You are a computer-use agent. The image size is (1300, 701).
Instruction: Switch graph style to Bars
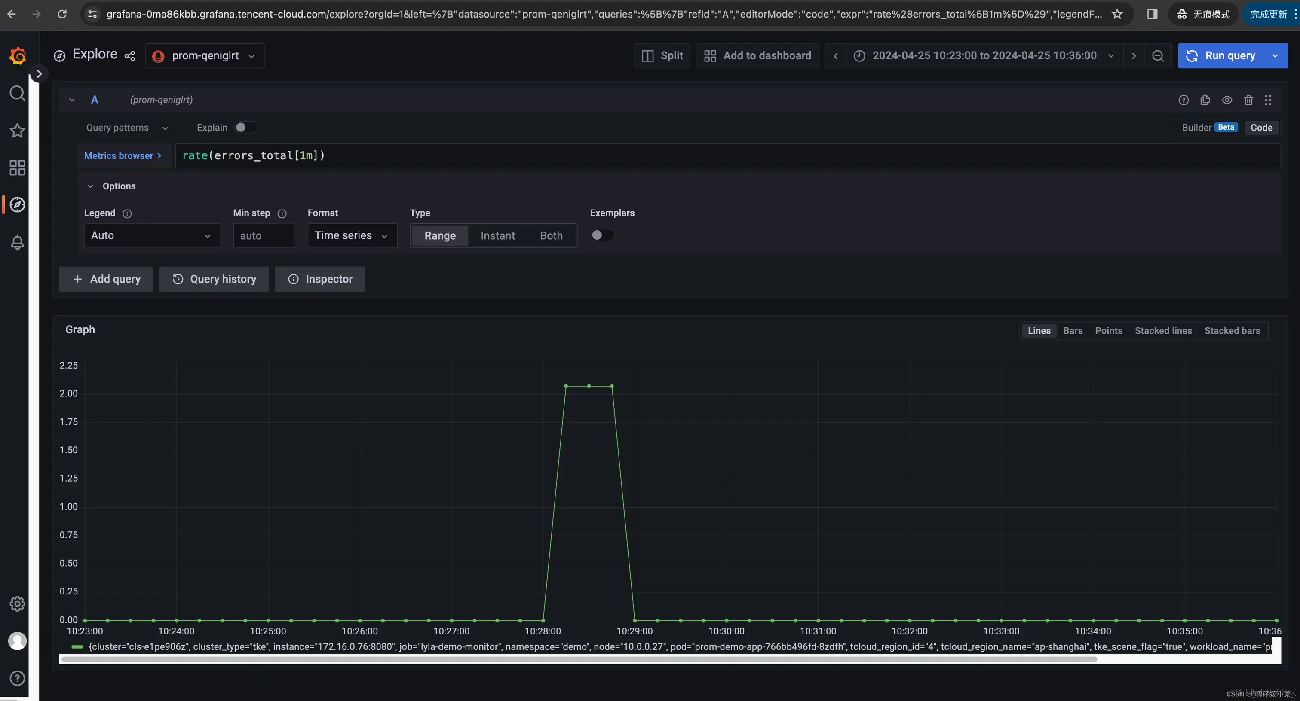click(x=1073, y=331)
